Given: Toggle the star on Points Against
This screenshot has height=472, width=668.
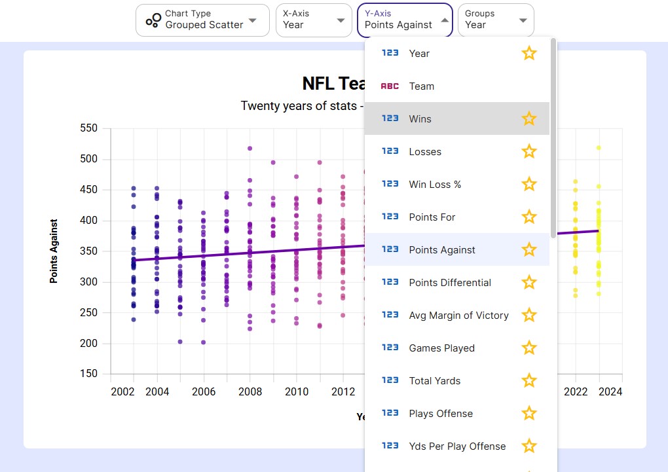Looking at the screenshot, I should click(529, 250).
